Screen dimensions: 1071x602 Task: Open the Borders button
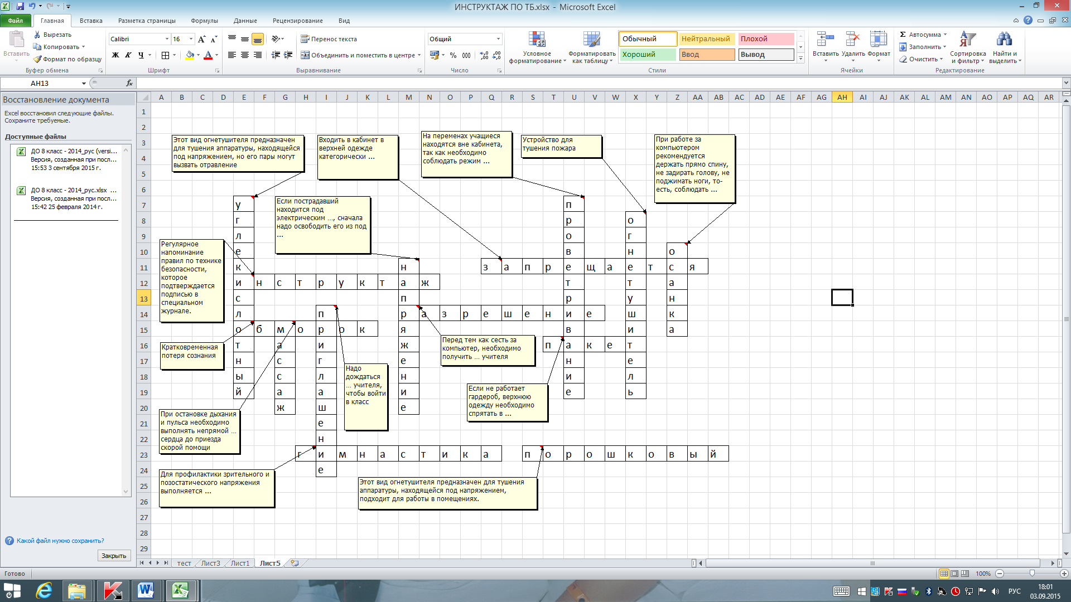click(165, 55)
